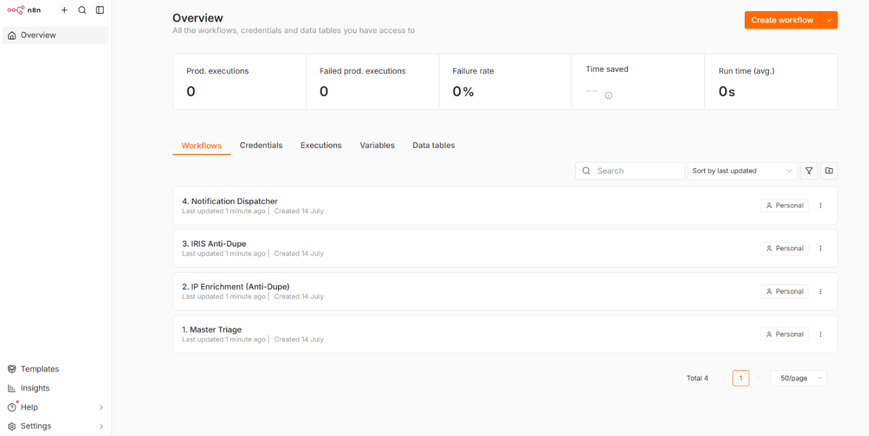Open the sidebar search magnifier icon

pos(82,10)
